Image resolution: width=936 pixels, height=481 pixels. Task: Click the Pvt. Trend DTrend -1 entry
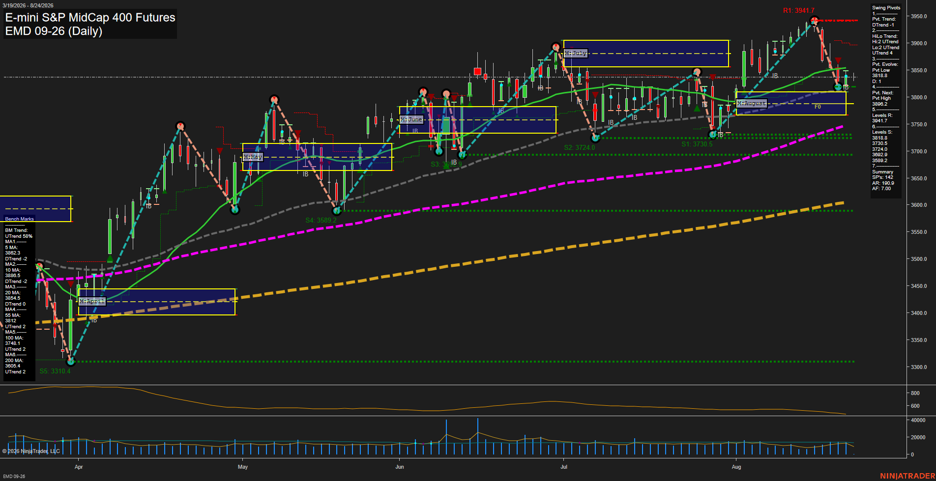coord(884,22)
